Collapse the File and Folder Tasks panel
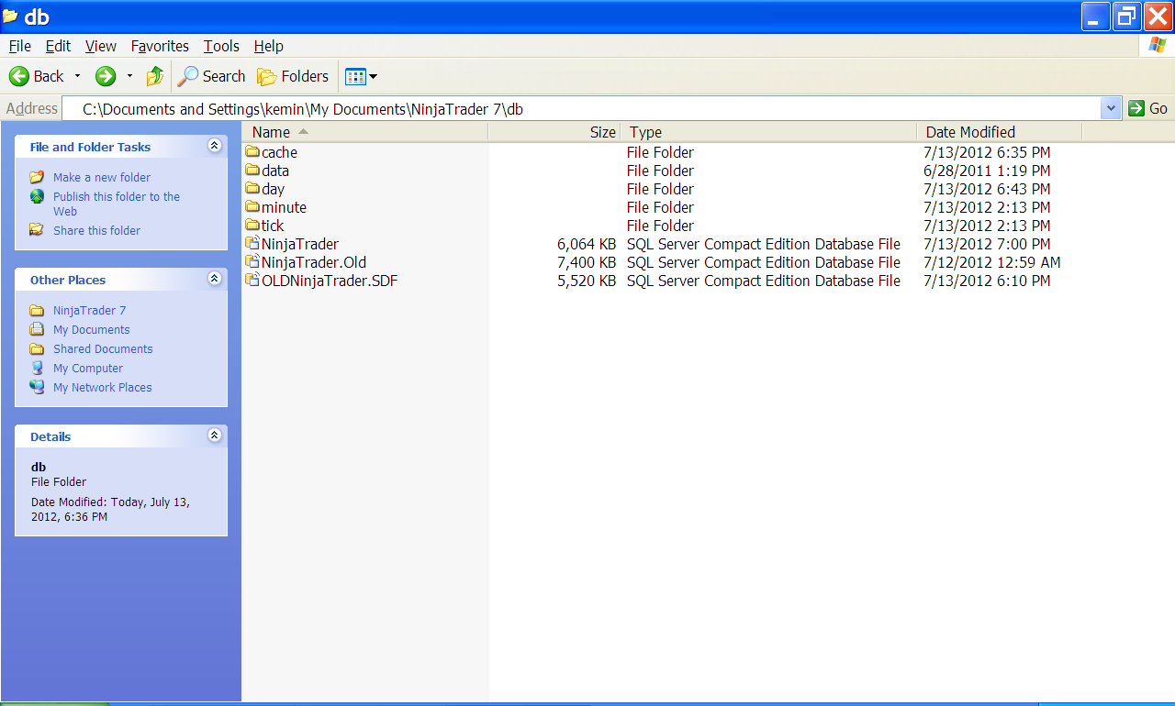 (214, 146)
